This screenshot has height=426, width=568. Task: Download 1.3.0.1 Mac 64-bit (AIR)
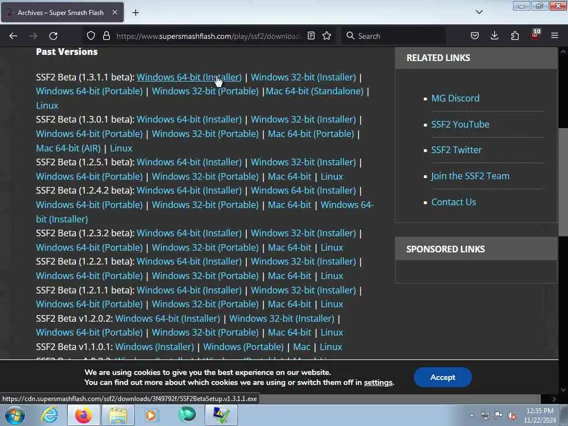pyautogui.click(x=68, y=148)
